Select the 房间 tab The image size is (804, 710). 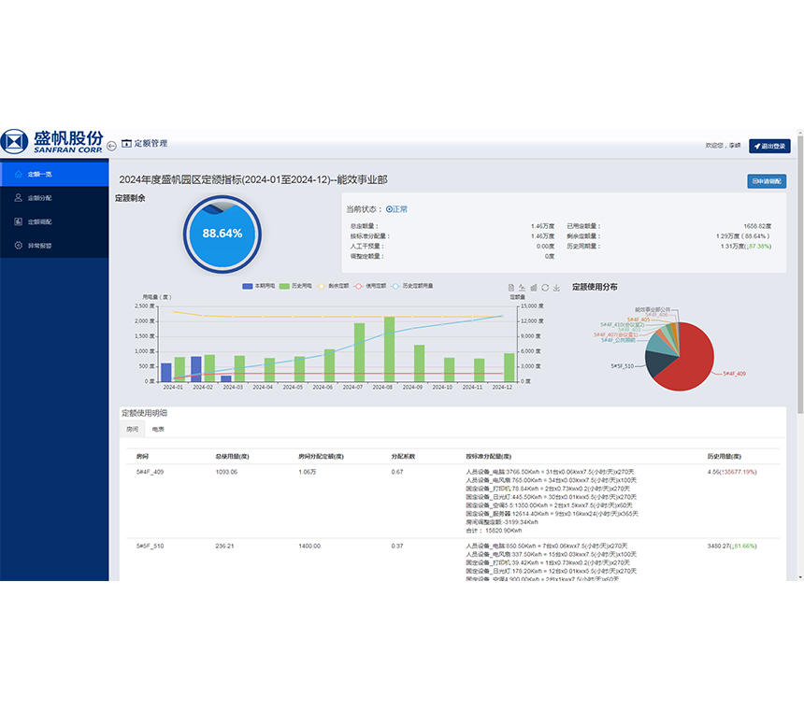[x=132, y=430]
